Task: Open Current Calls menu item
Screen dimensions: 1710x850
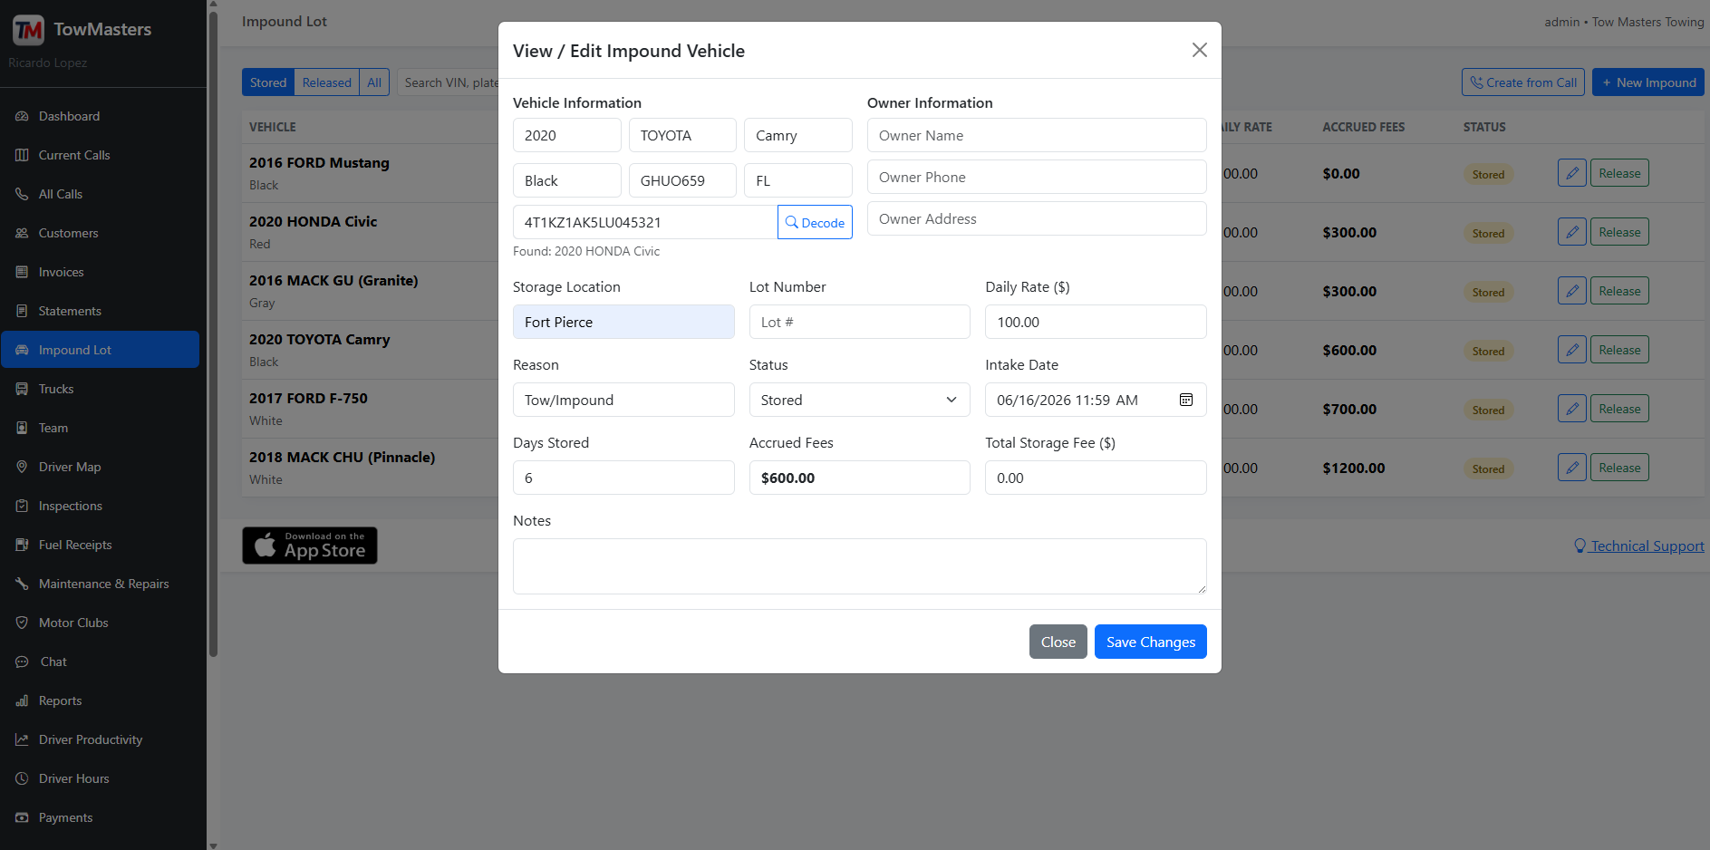Action: click(x=100, y=155)
